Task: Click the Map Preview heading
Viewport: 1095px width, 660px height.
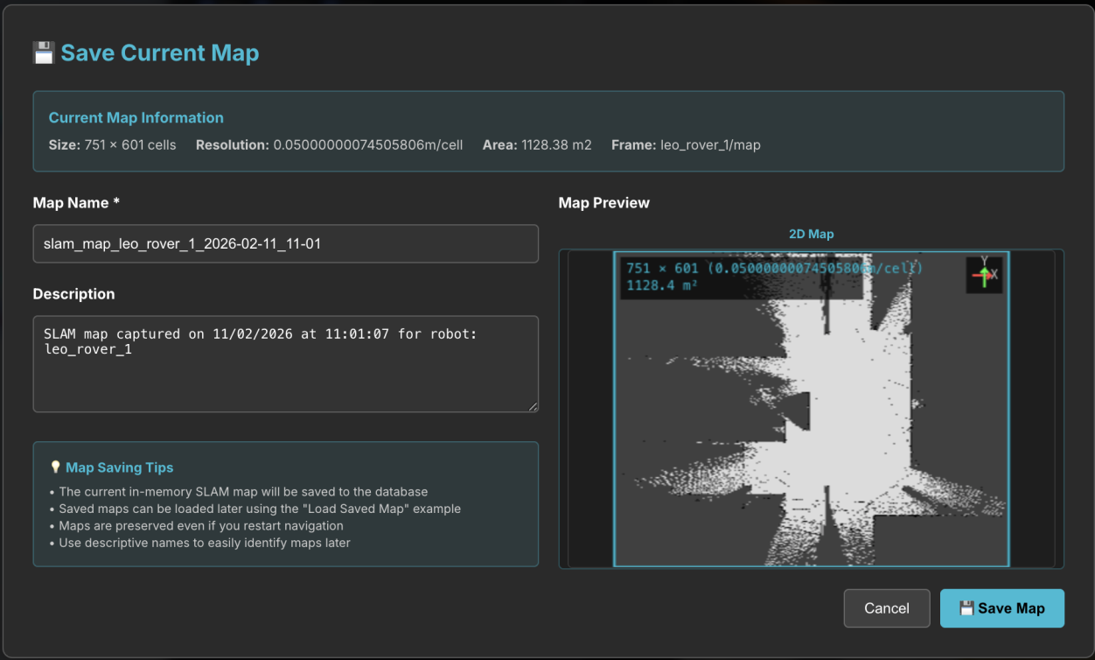Action: pyautogui.click(x=603, y=202)
